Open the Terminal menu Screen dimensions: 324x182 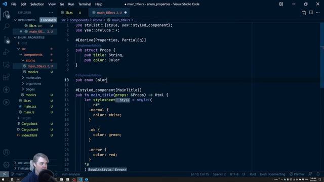click(x=85, y=4)
